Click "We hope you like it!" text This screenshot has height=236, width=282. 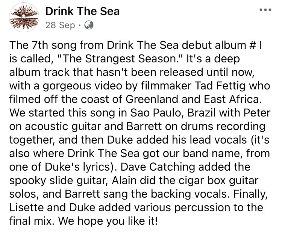pyautogui.click(x=108, y=221)
